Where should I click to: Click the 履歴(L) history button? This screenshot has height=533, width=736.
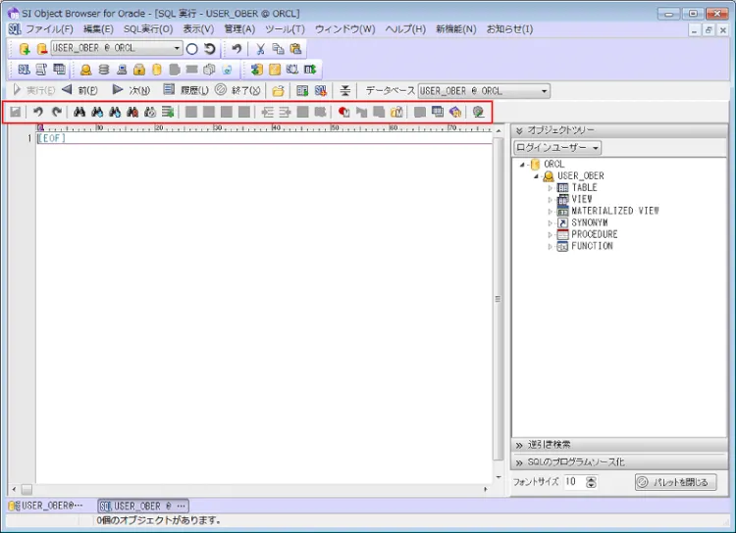(x=185, y=90)
